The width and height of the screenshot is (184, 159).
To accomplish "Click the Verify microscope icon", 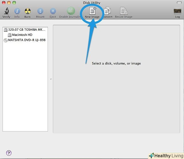I will click(7, 11).
